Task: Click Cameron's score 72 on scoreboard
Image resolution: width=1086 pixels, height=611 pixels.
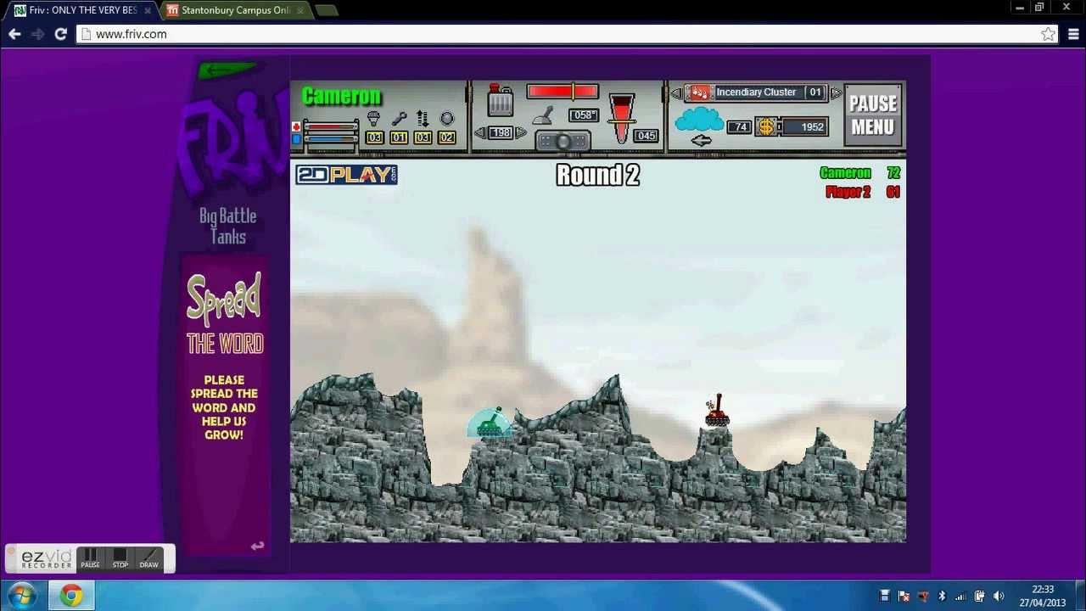Action: click(x=893, y=173)
